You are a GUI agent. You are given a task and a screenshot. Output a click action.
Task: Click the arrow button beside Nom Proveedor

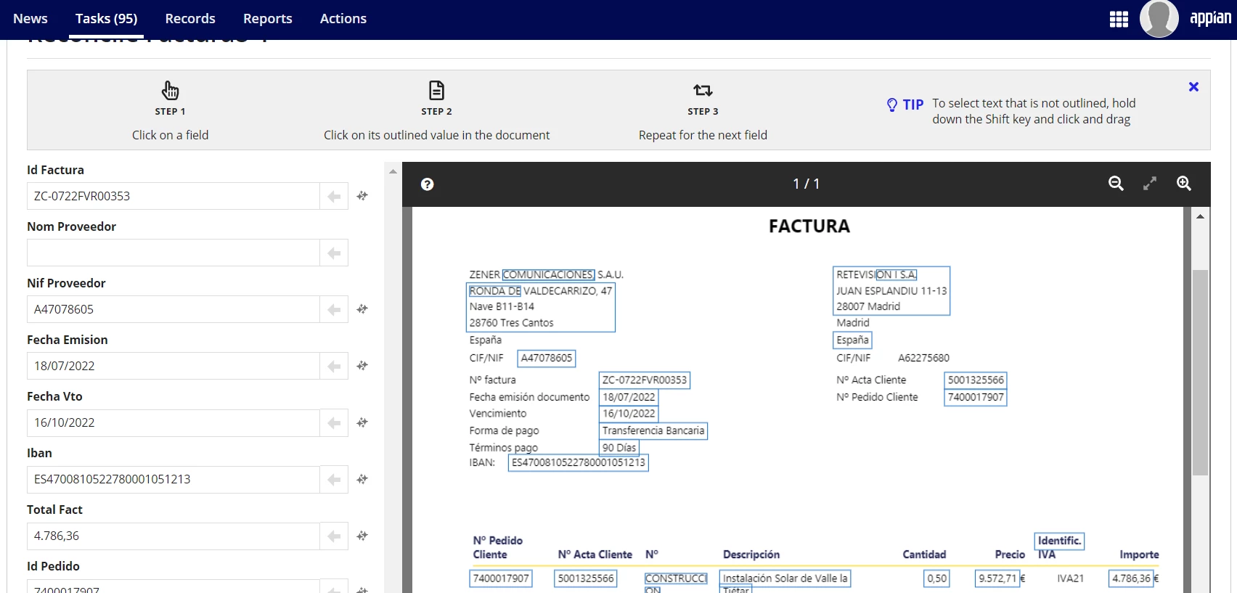click(334, 253)
